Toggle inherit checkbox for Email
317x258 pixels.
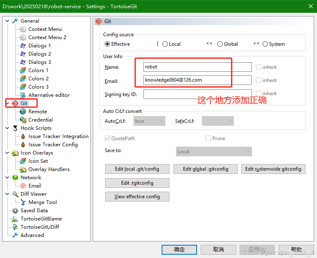258,80
